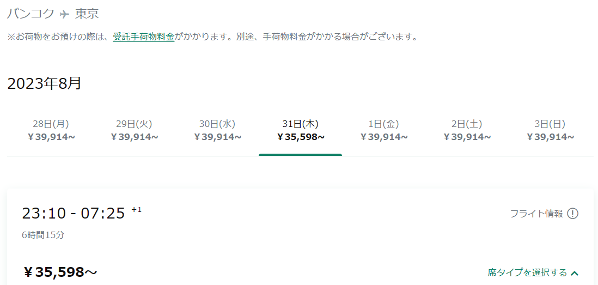Select the 29日(火) date tab
598x285 pixels.
(134, 130)
